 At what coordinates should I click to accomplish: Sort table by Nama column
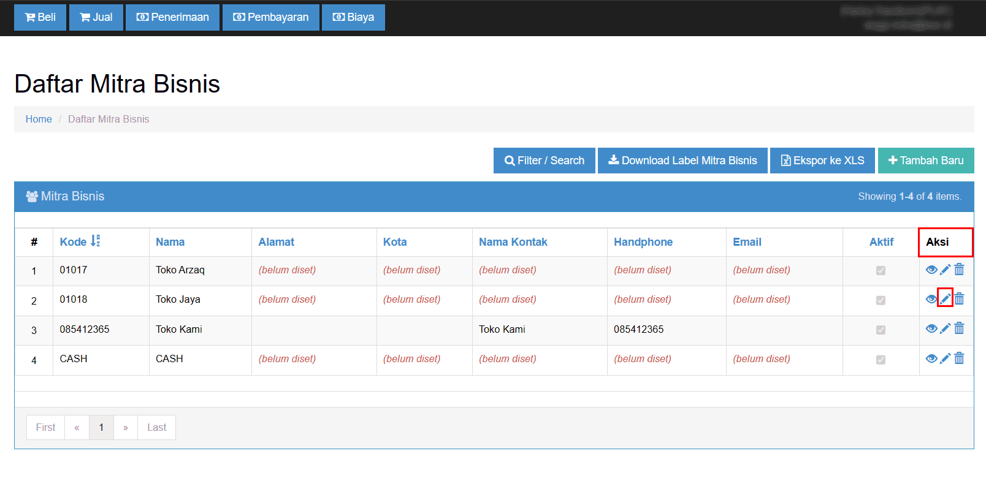[x=170, y=242]
